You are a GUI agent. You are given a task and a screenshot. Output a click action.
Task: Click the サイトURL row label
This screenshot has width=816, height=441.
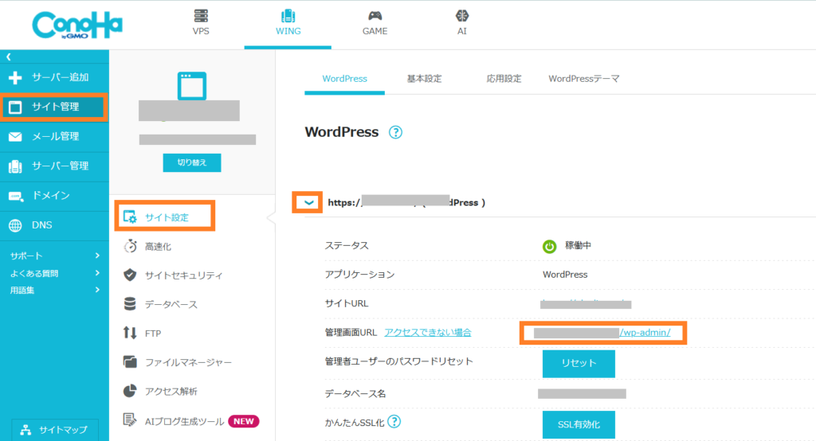[347, 303]
